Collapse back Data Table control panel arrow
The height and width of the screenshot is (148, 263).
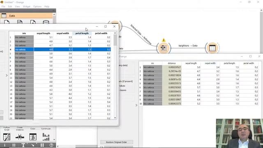click(136, 105)
